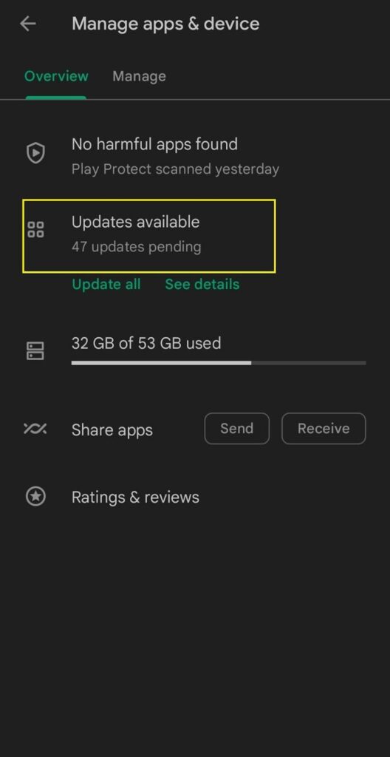Tap Play Protect scanned yesterday text

pos(175,169)
